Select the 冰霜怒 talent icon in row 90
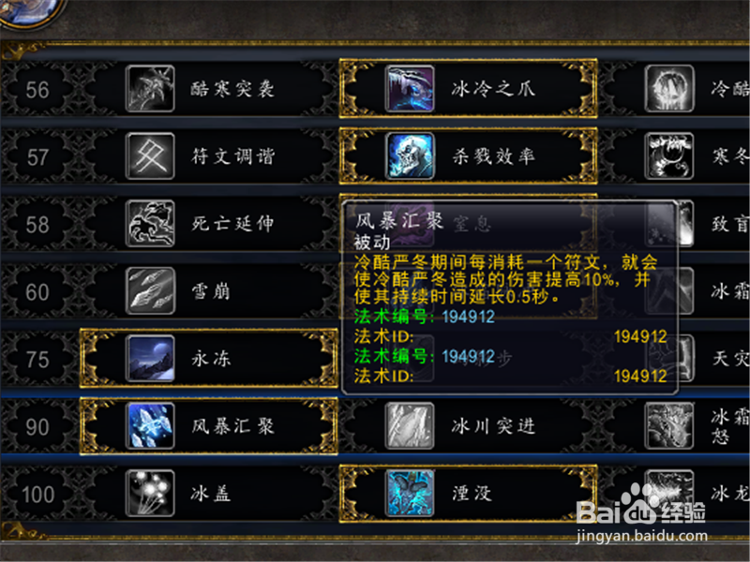750x562 pixels. 669,425
